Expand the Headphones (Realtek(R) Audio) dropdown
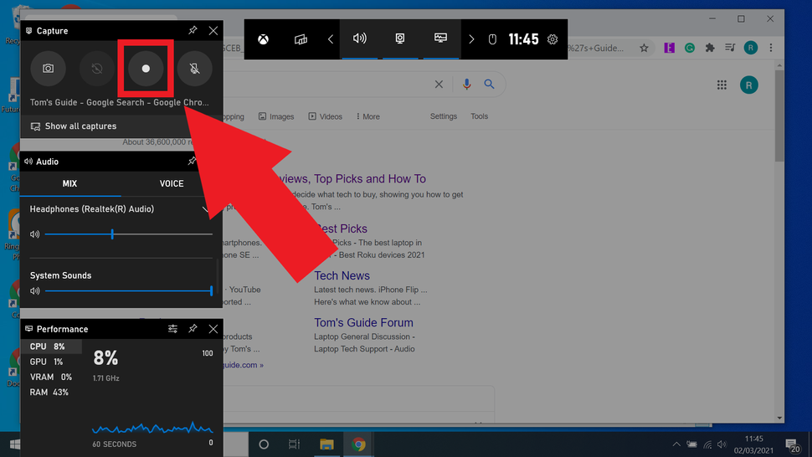Image resolution: width=812 pixels, height=457 pixels. (x=206, y=209)
